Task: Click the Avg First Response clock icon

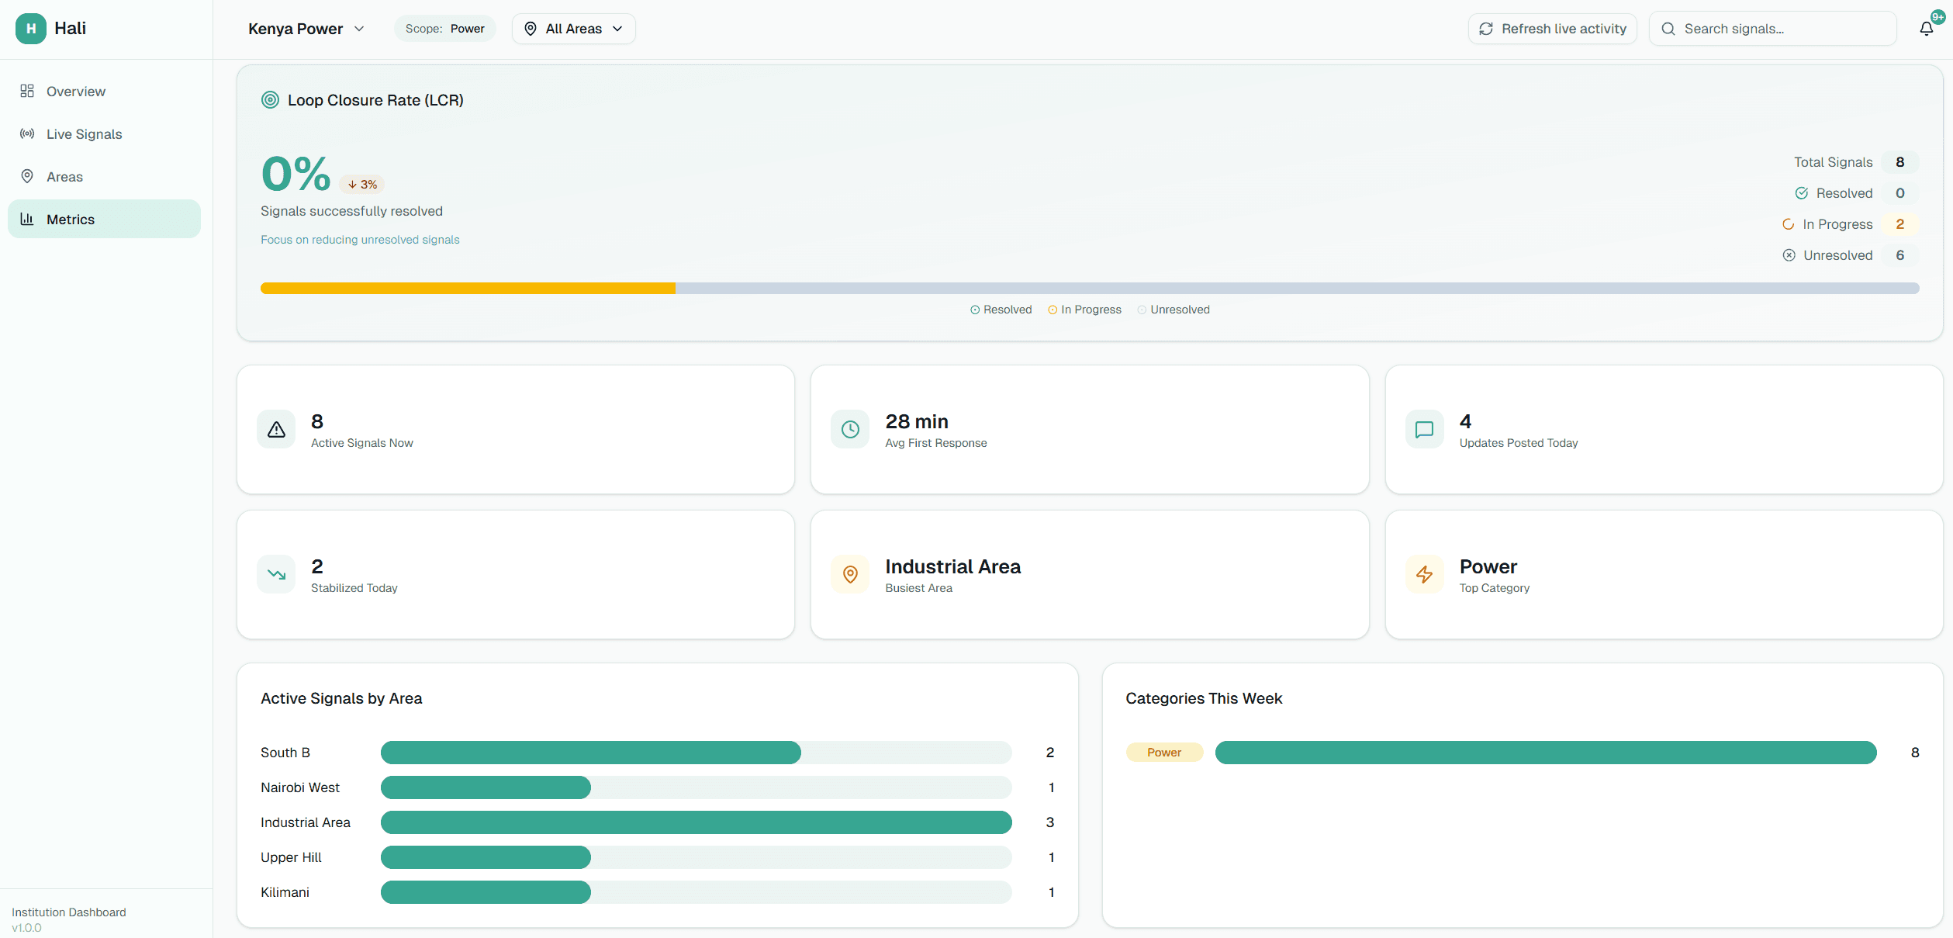Action: (850, 430)
